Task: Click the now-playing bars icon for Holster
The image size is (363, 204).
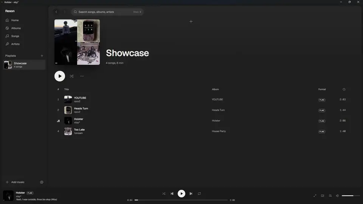Action: click(x=58, y=121)
